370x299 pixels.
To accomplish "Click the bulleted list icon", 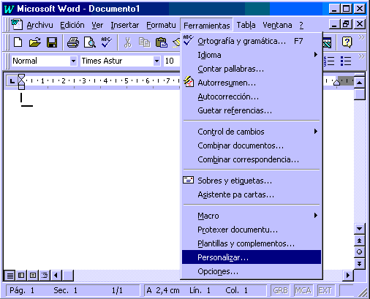I will point(346,61).
